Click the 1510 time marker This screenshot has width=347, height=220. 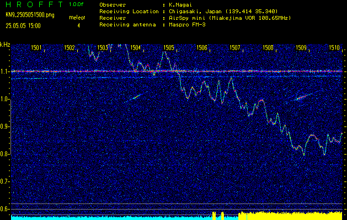point(334,47)
